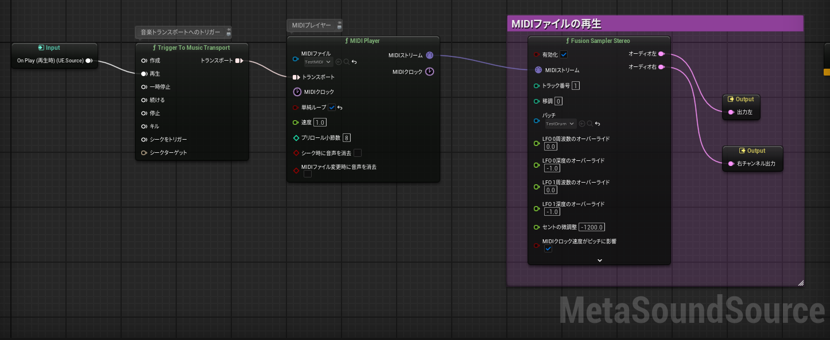Click the トラック番号 input pin
This screenshot has width=830, height=340.
(x=537, y=86)
